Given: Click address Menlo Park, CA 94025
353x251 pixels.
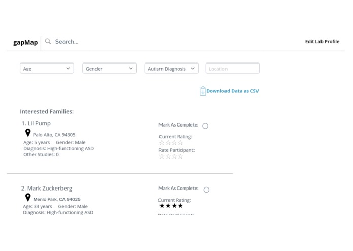Looking at the screenshot, I should (57, 199).
